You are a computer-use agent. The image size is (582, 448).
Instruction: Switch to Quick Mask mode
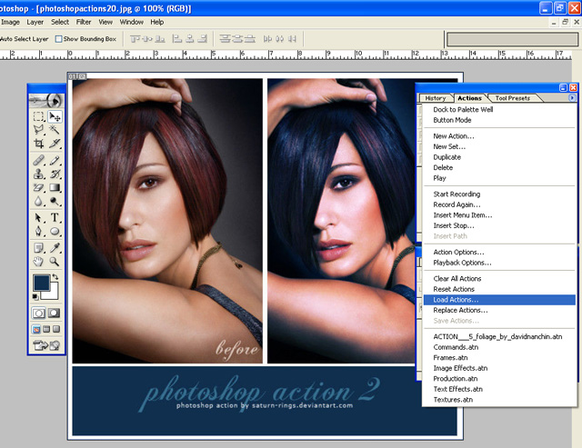tap(55, 312)
